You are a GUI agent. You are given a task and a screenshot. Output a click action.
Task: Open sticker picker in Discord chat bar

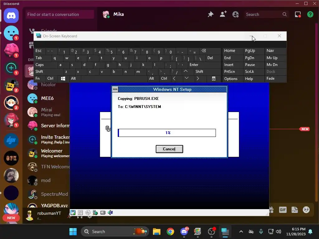point(295,210)
